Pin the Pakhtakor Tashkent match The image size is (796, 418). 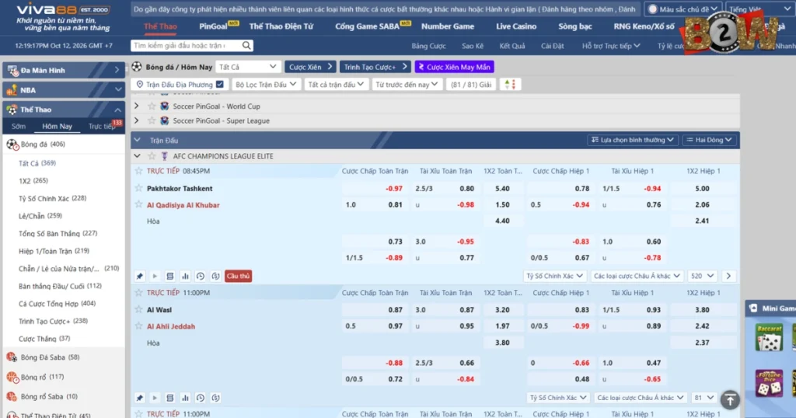click(140, 276)
